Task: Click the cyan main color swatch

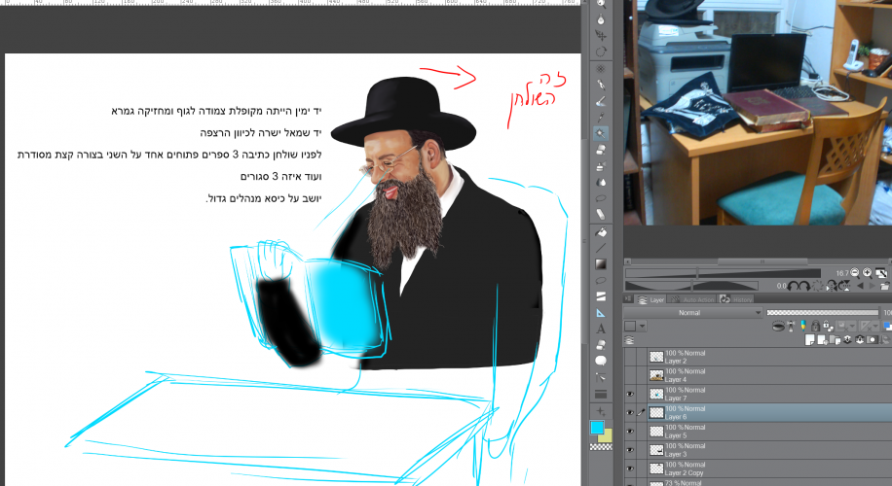Action: (596, 428)
